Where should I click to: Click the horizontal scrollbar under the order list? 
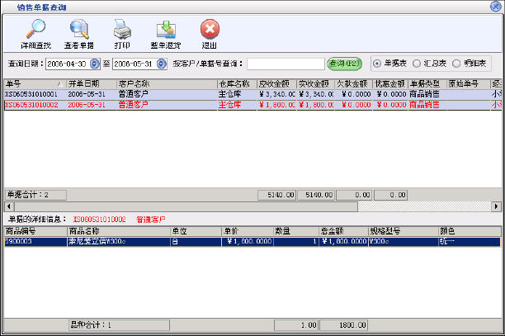point(248,206)
